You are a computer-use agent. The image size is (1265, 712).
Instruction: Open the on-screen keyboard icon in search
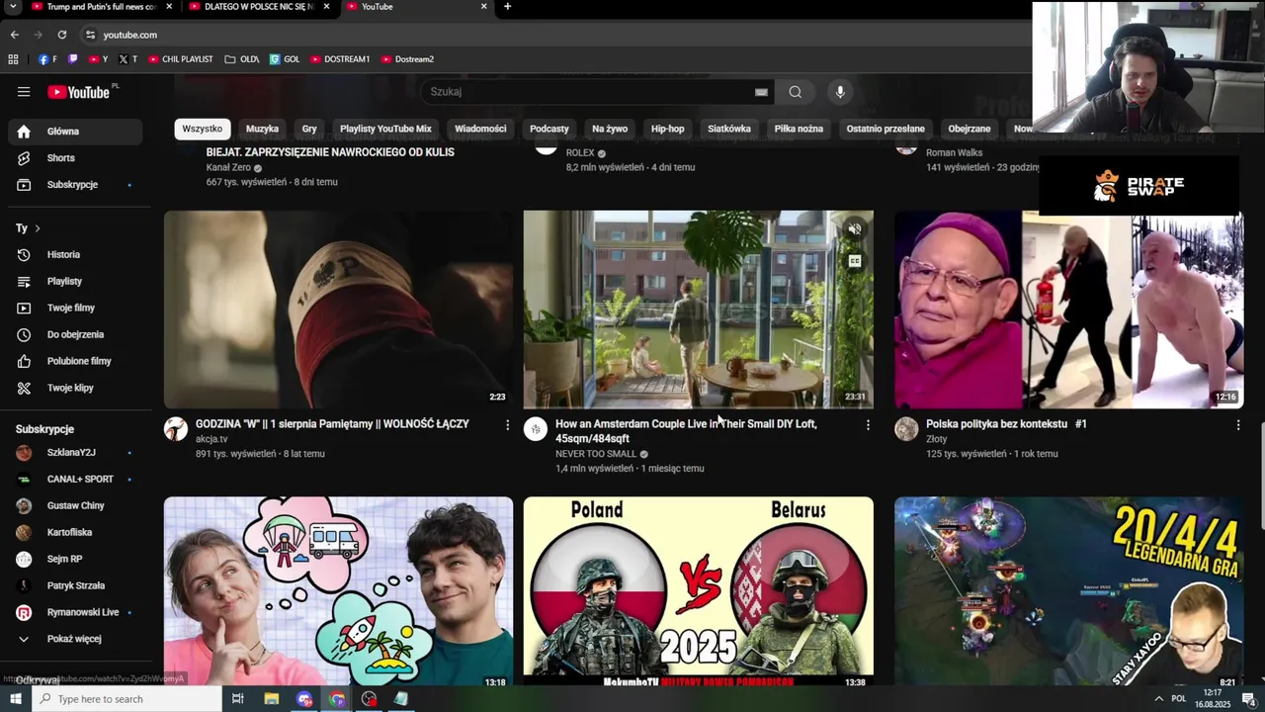tap(761, 92)
